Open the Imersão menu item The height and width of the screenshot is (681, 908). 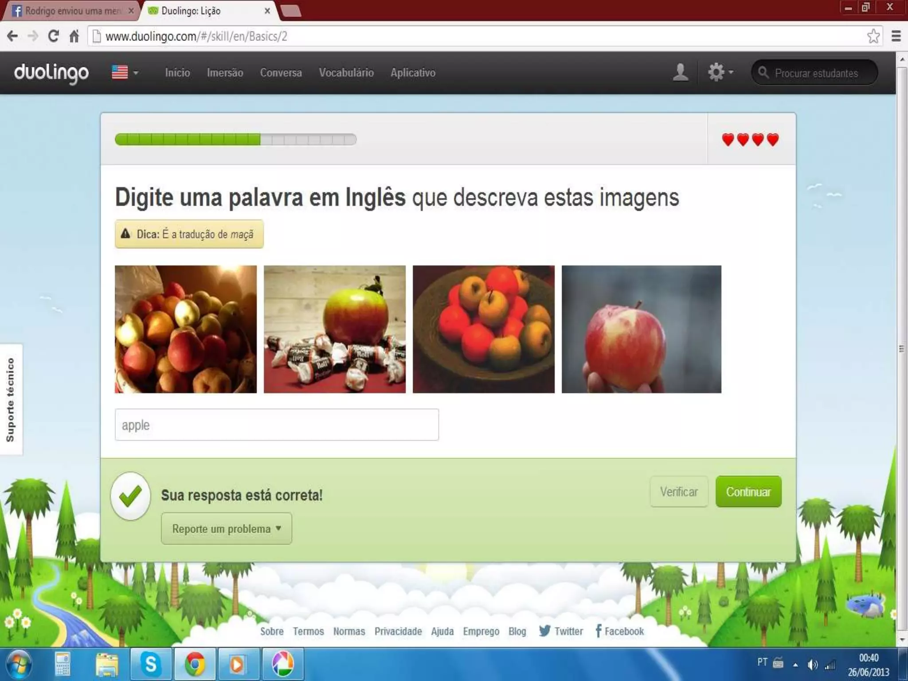coord(225,73)
